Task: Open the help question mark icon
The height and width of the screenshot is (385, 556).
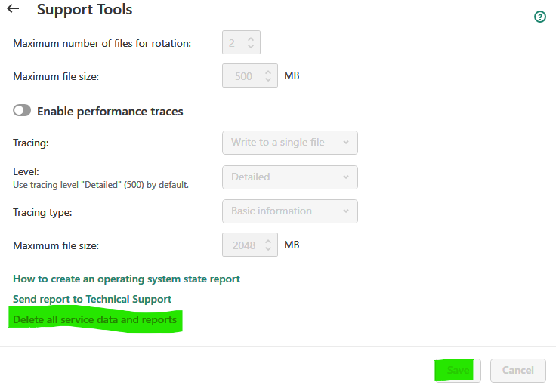Action: click(x=539, y=17)
